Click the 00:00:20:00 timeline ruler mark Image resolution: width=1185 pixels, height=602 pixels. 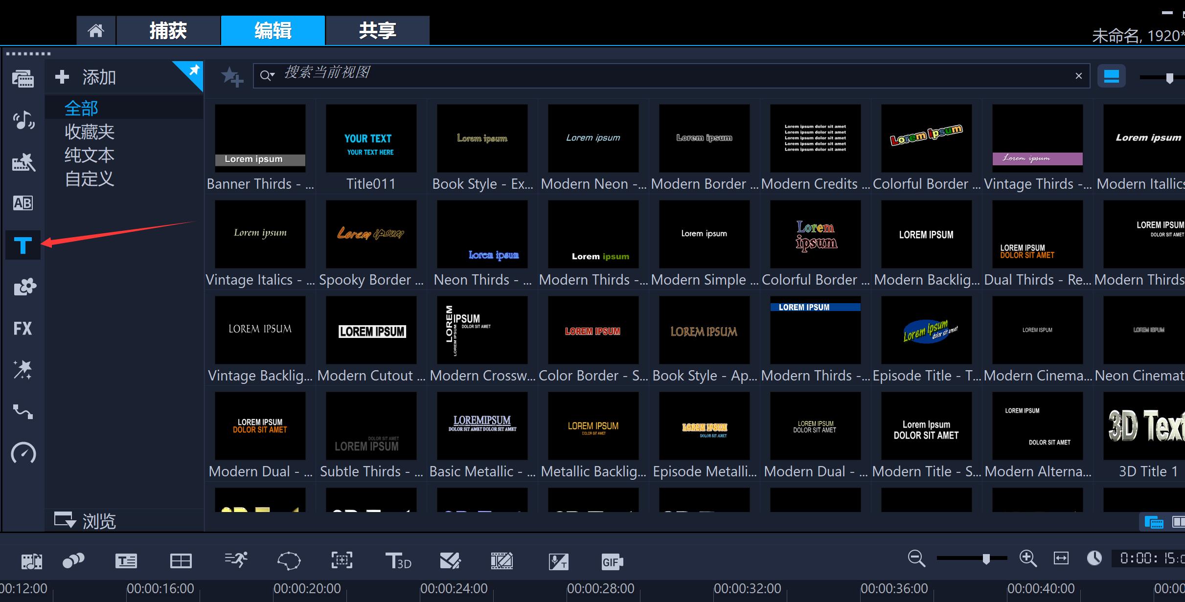point(307,588)
